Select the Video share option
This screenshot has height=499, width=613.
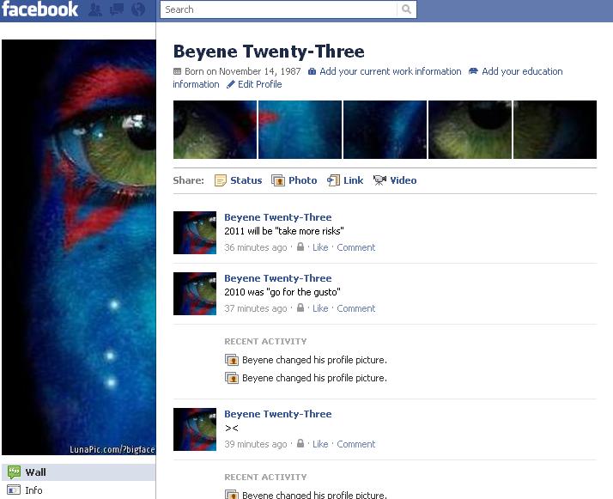(403, 180)
